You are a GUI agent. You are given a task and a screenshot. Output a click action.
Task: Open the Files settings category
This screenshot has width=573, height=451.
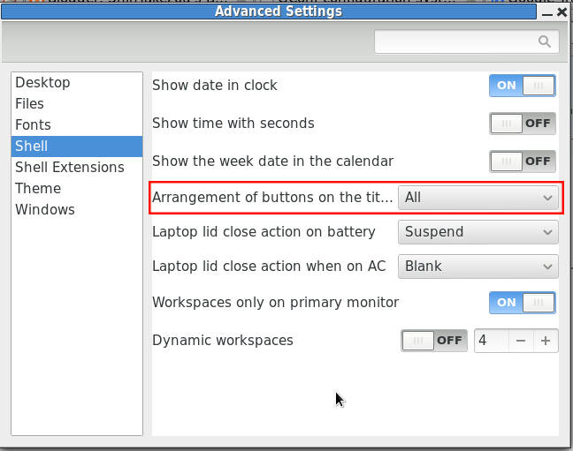(29, 104)
